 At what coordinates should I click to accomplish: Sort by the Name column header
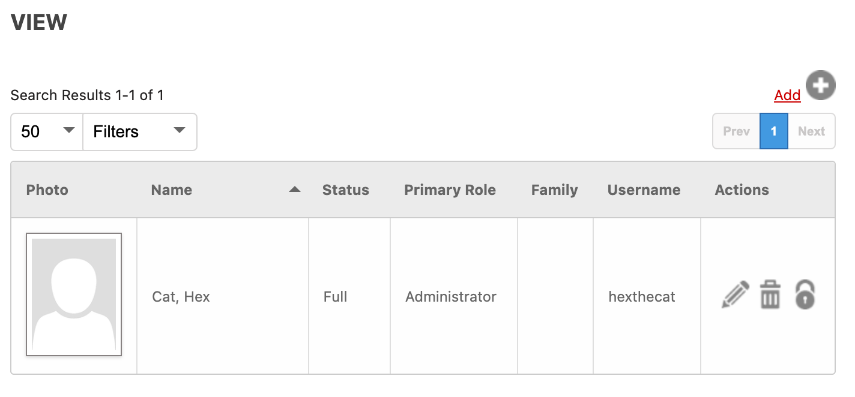pyautogui.click(x=172, y=190)
